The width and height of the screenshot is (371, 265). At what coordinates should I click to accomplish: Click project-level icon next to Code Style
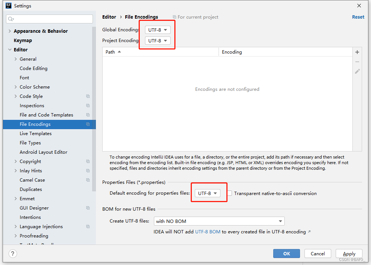click(x=88, y=96)
